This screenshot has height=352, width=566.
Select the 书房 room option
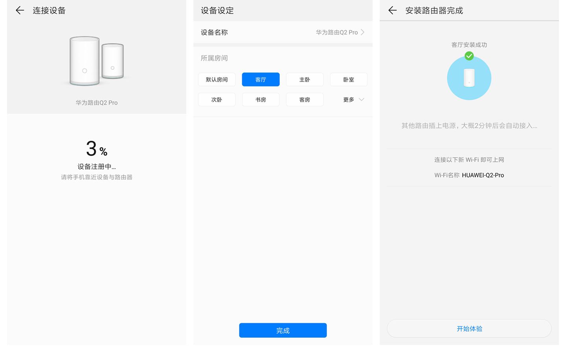point(261,99)
